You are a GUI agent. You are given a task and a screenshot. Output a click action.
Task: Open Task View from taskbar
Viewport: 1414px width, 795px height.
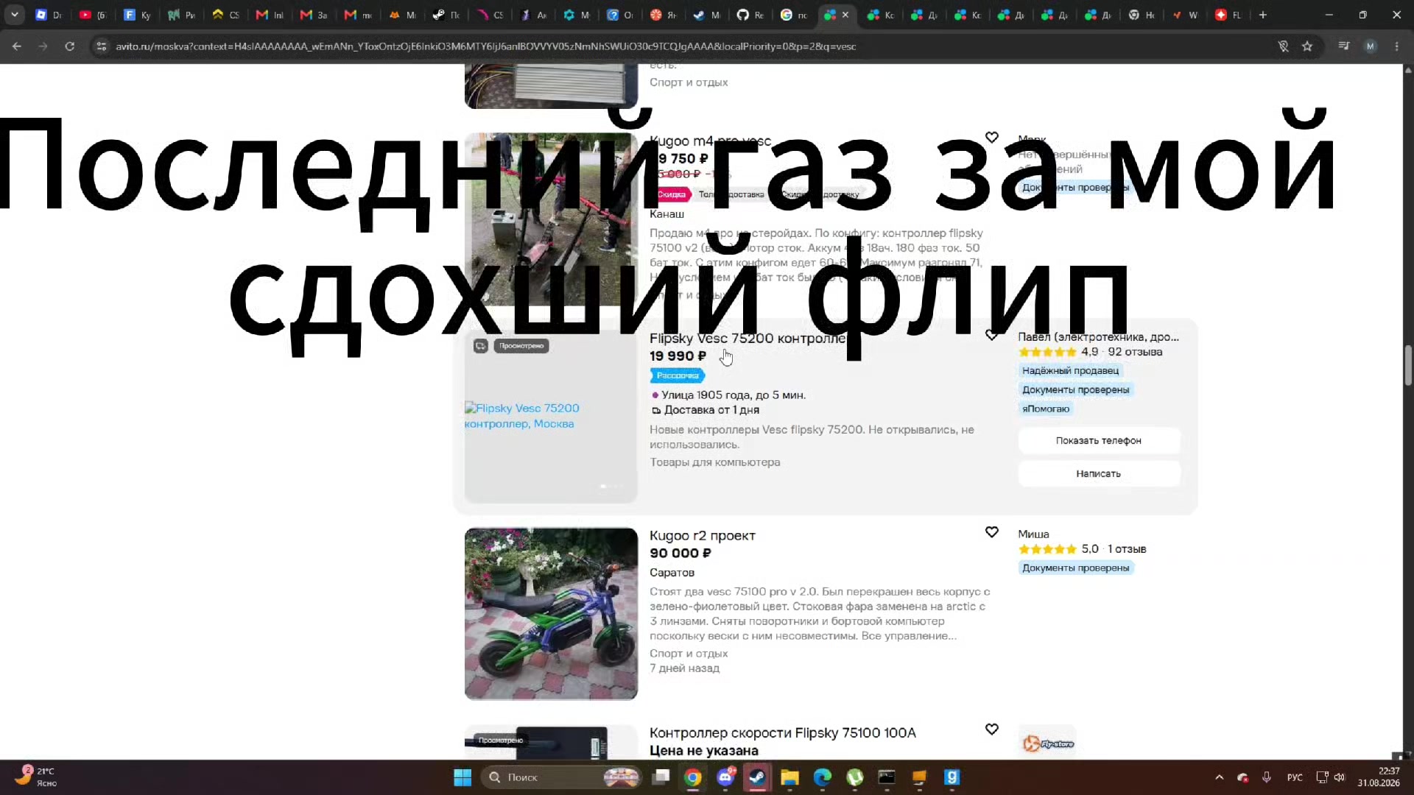661,777
